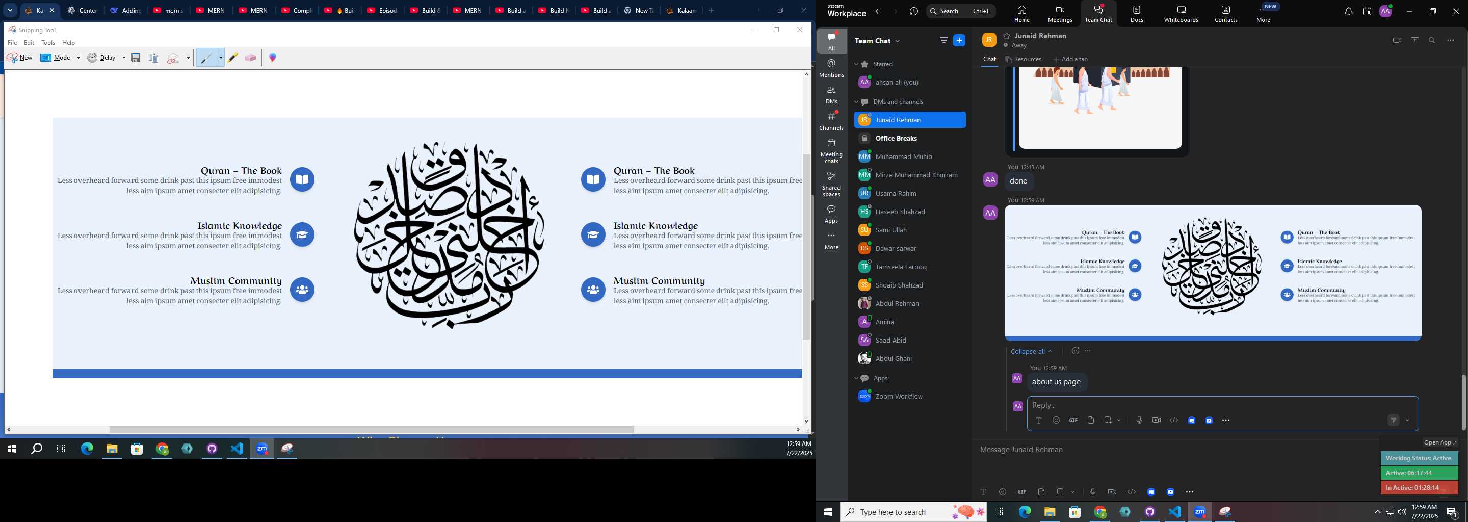
Task: Go back with Zoom back arrow
Action: coord(878,11)
